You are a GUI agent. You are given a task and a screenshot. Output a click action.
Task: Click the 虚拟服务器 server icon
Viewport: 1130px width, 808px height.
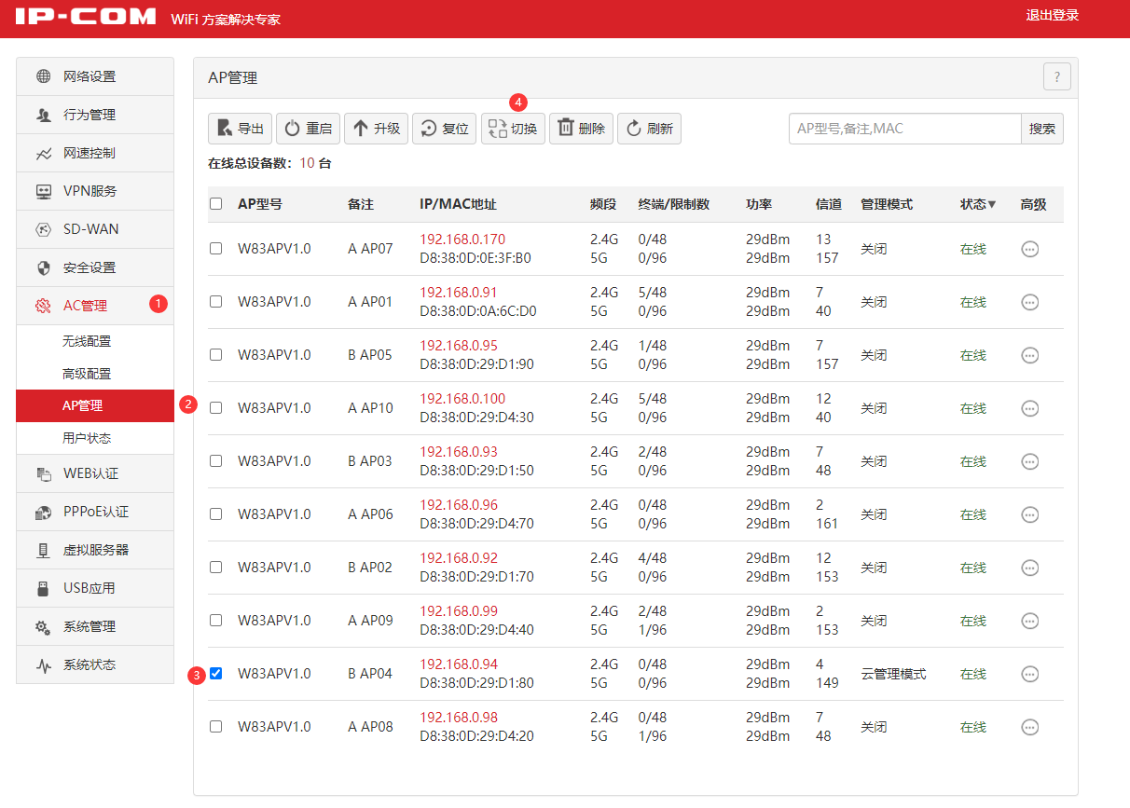[x=44, y=550]
